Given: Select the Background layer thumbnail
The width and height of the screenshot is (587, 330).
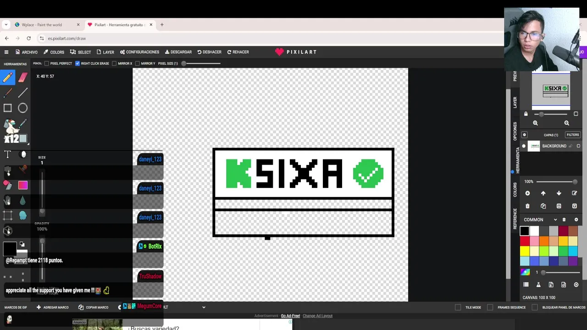Looking at the screenshot, I should point(534,146).
